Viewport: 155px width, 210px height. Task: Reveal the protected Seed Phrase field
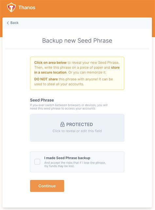point(77,128)
